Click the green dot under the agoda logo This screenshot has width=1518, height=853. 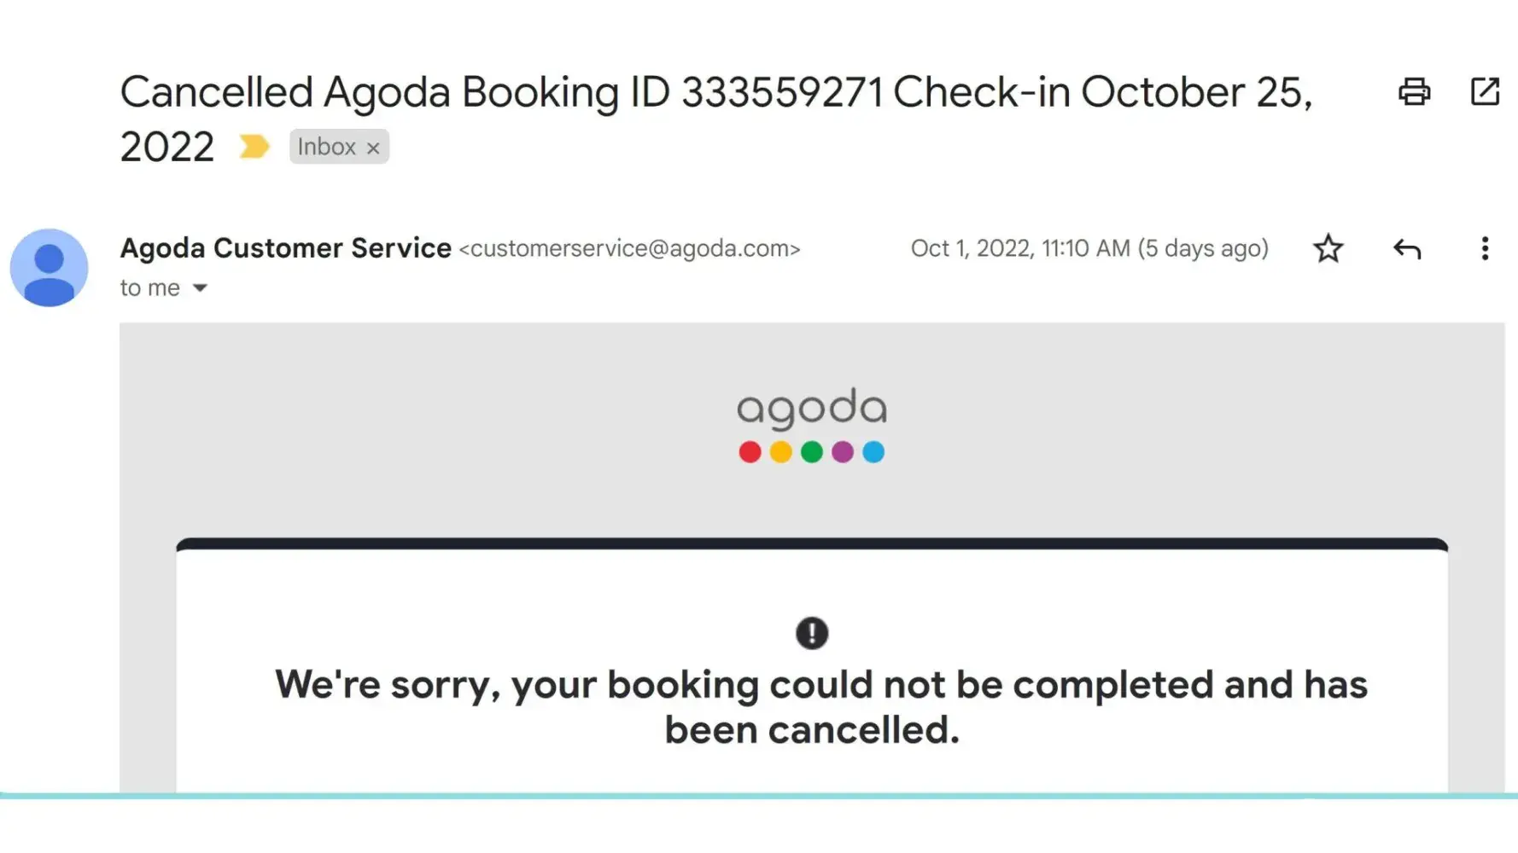812,452
